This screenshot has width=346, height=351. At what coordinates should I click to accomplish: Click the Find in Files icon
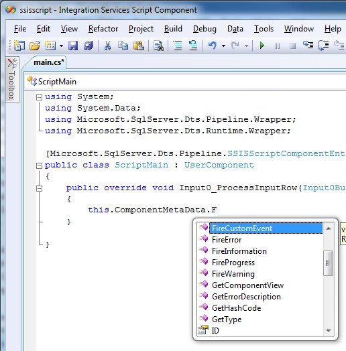(x=158, y=46)
